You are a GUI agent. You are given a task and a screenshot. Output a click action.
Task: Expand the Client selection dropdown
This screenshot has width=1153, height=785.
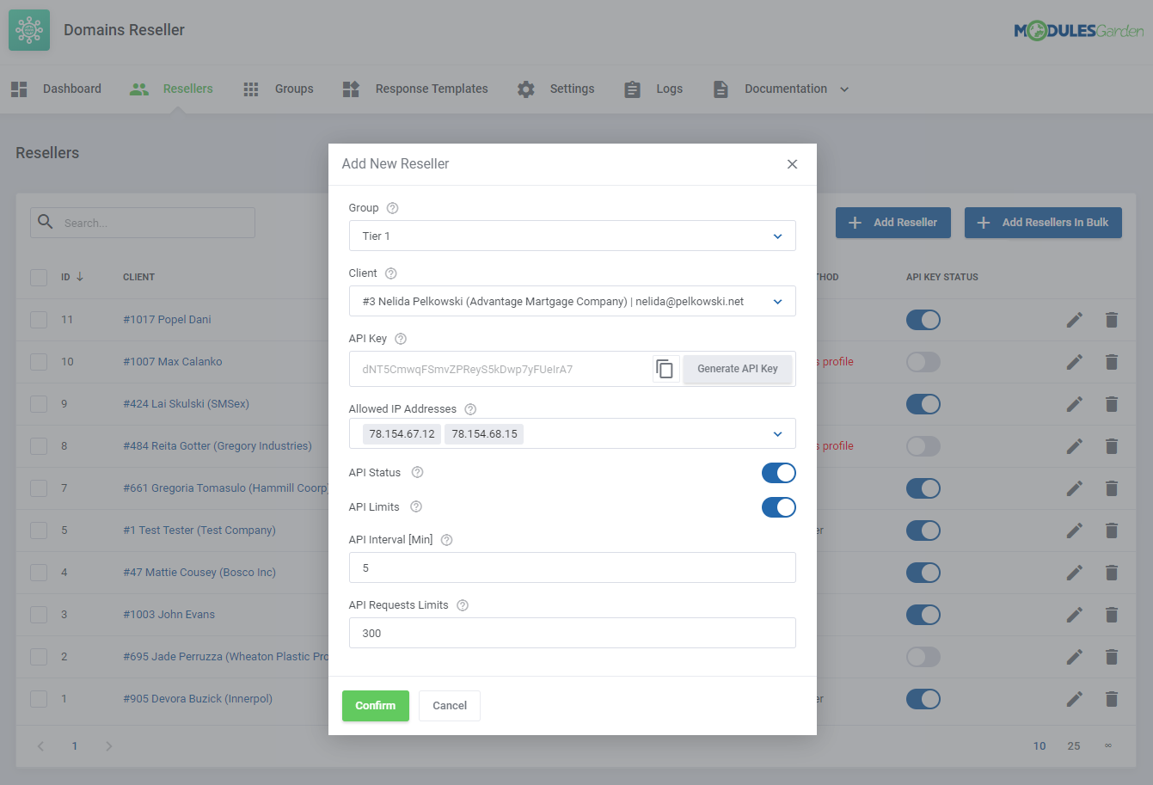point(572,301)
